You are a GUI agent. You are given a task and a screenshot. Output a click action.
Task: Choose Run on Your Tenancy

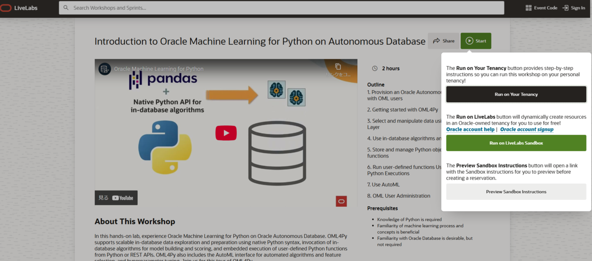point(516,94)
